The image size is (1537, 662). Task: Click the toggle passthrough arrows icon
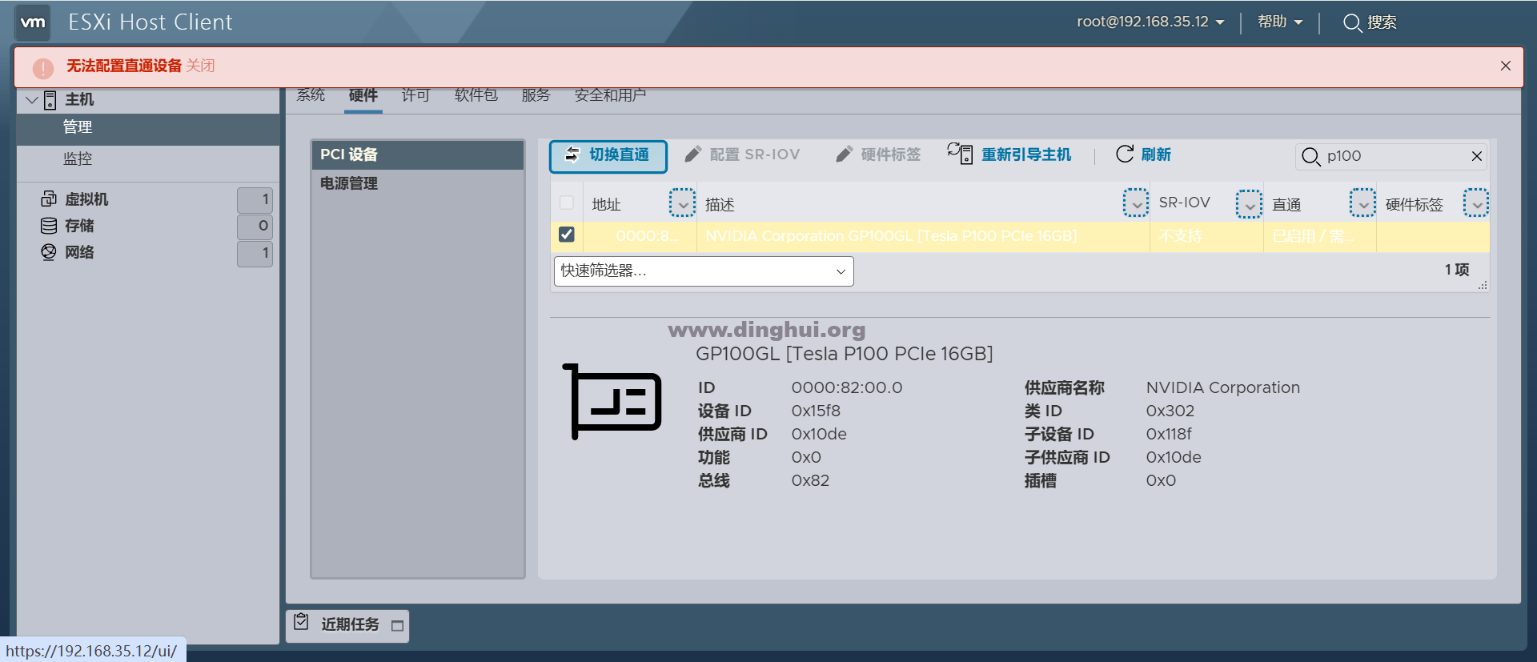572,154
